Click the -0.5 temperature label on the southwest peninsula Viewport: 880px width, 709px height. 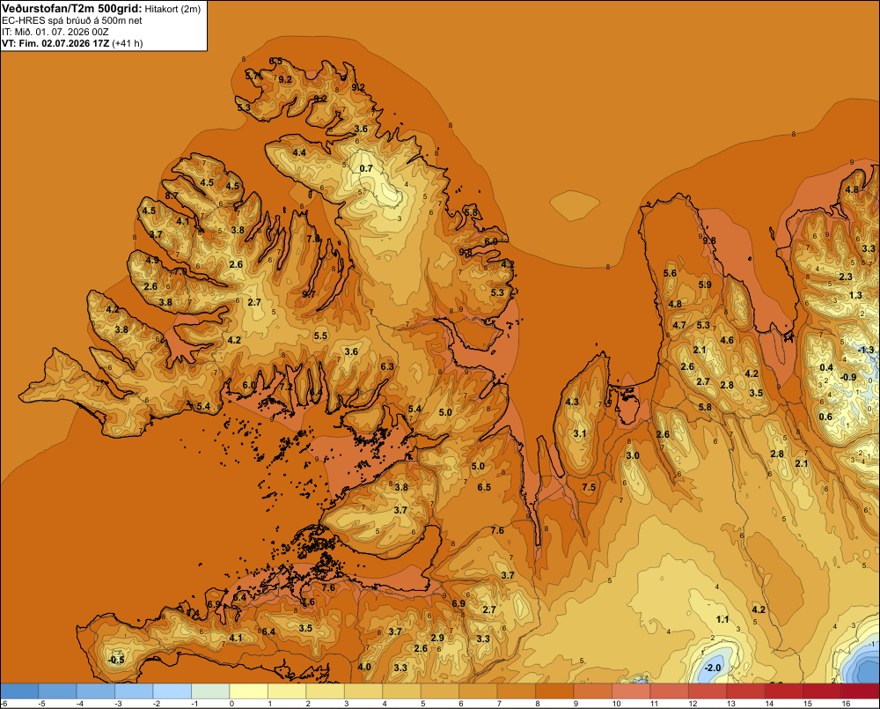(x=116, y=661)
